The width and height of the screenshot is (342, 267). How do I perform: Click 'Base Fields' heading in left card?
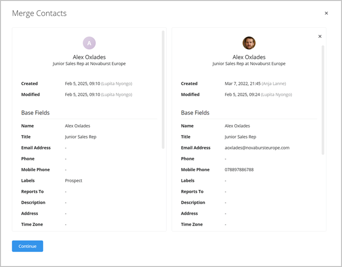pos(35,113)
